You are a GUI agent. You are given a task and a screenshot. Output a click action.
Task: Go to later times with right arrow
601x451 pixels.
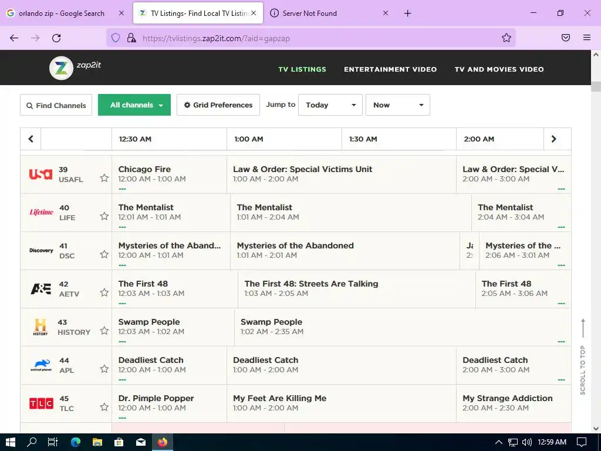pos(553,139)
